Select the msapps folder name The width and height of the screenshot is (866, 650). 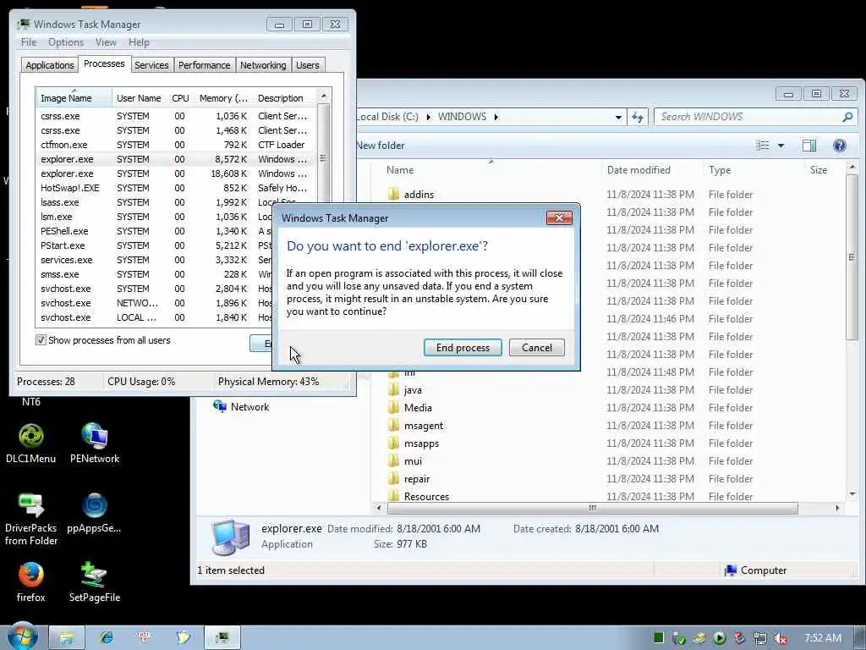click(421, 443)
